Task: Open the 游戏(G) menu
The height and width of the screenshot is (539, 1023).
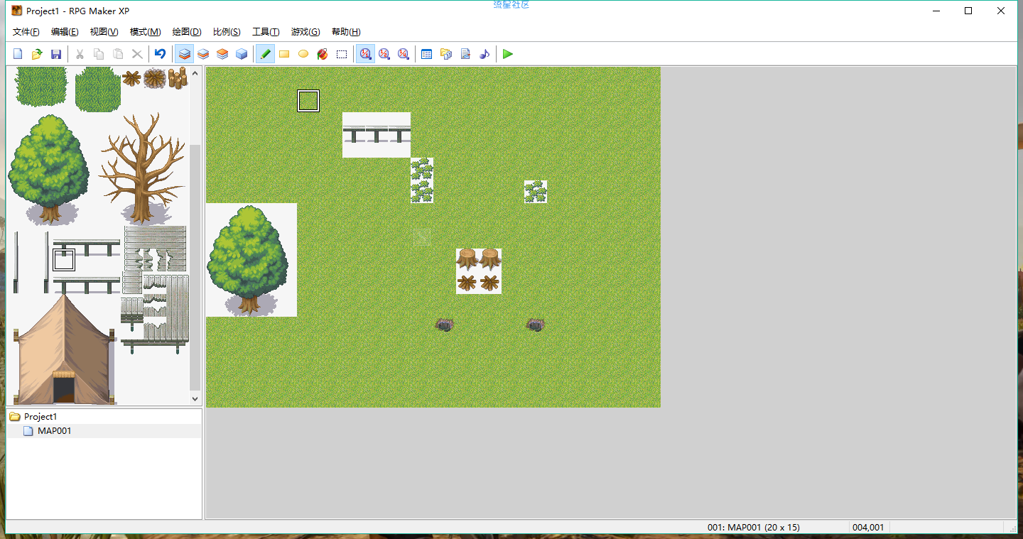Action: (x=305, y=32)
